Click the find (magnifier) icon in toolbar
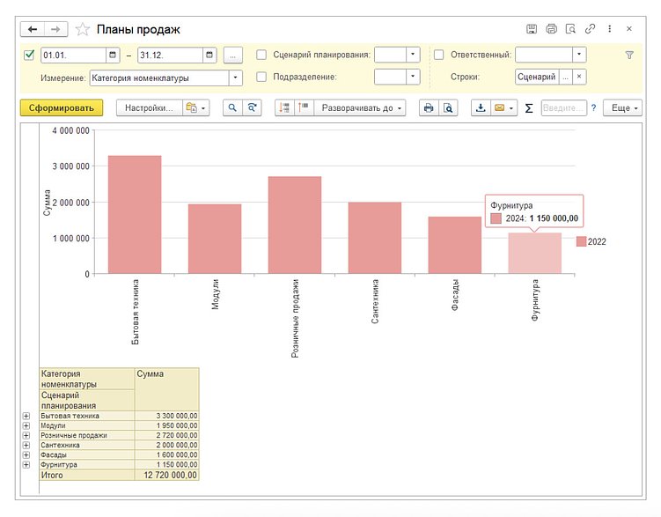 (x=232, y=108)
